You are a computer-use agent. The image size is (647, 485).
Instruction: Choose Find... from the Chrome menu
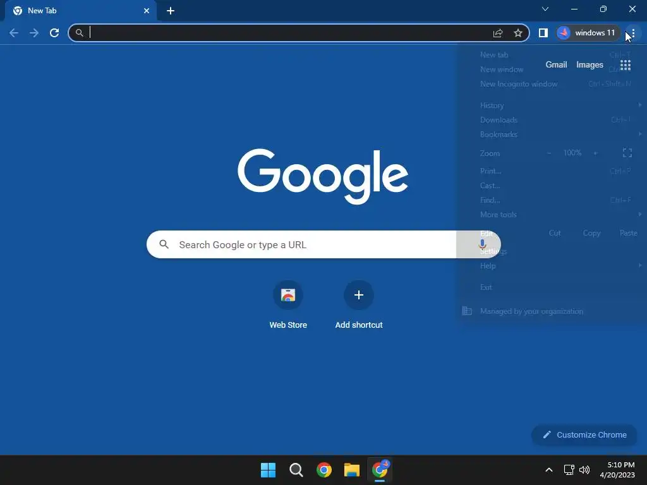tap(551, 200)
